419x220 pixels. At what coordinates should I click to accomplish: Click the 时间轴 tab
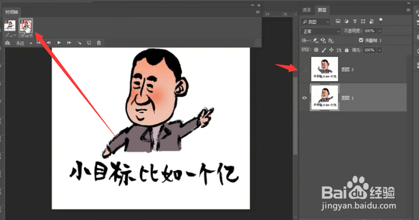[12, 12]
